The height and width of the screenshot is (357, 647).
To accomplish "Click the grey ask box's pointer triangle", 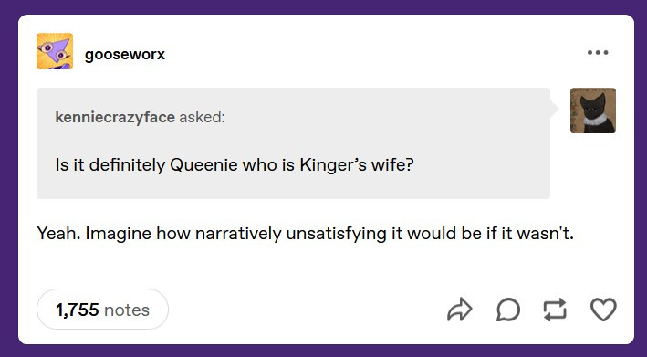I will click(x=554, y=110).
